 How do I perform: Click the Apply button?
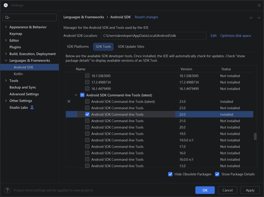click(x=250, y=190)
